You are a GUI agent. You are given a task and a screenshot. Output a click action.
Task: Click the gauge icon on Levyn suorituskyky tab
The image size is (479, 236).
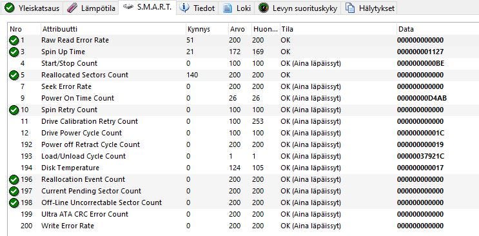click(x=263, y=8)
